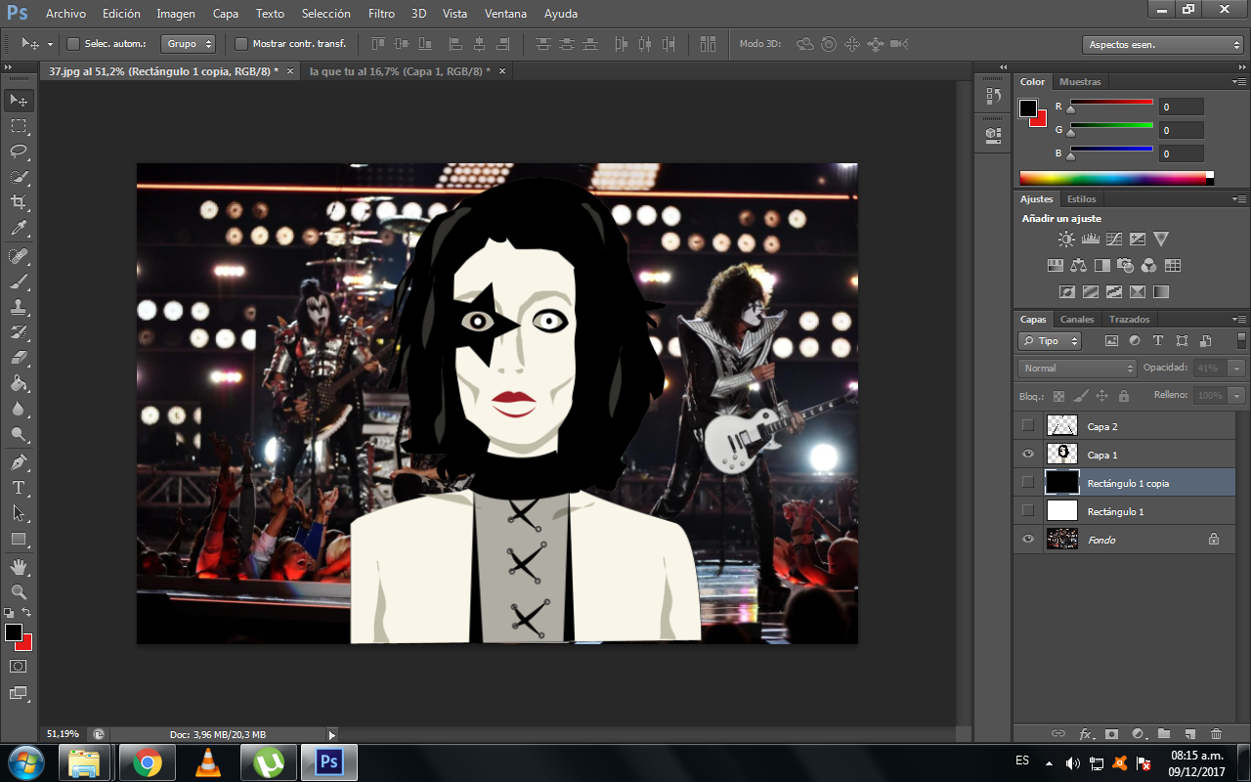Select the Dodge tool
Screen dimensions: 1251x782
point(19,434)
